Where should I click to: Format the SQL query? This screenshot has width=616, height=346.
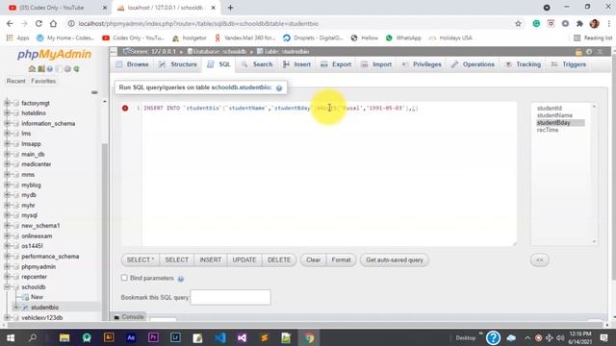click(341, 260)
